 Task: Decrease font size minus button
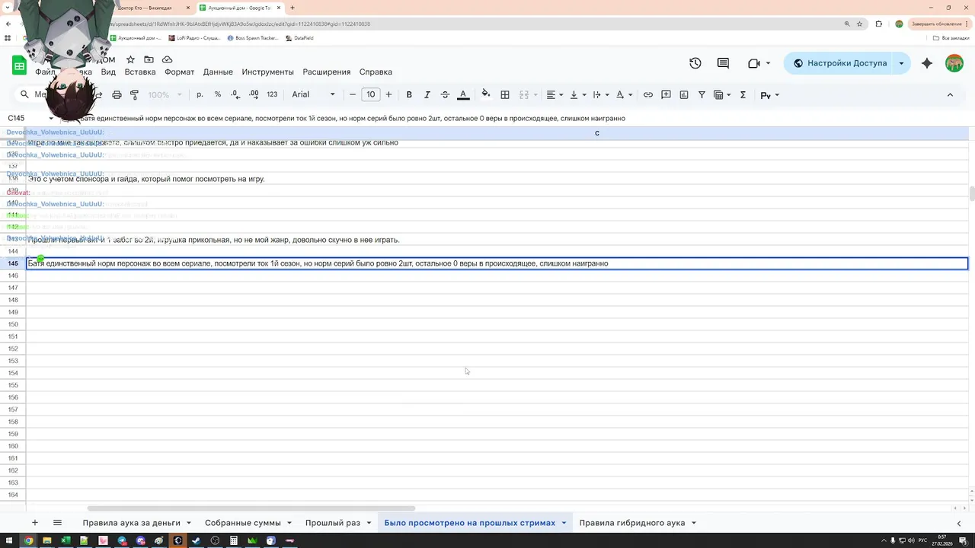(x=353, y=94)
